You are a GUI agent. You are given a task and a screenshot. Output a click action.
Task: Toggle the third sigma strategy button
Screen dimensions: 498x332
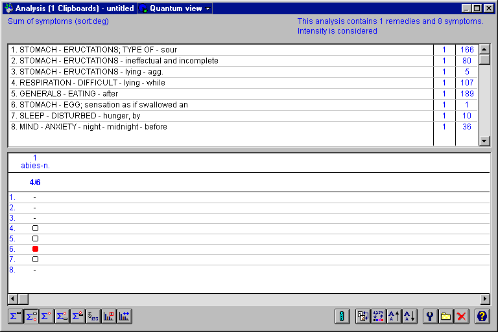tap(47, 316)
